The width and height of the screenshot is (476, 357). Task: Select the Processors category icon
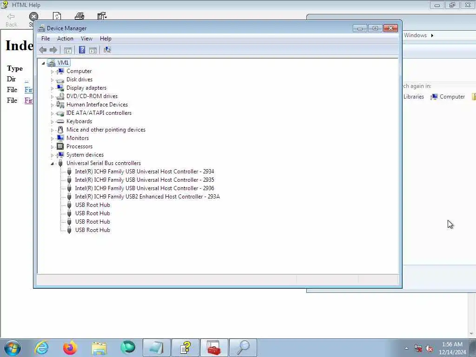60,146
